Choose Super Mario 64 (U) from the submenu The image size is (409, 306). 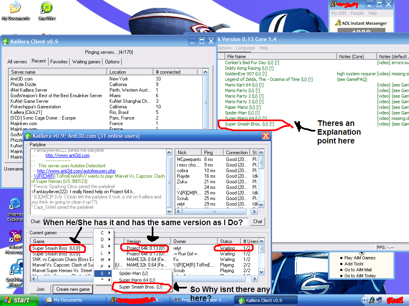(x=142, y=280)
